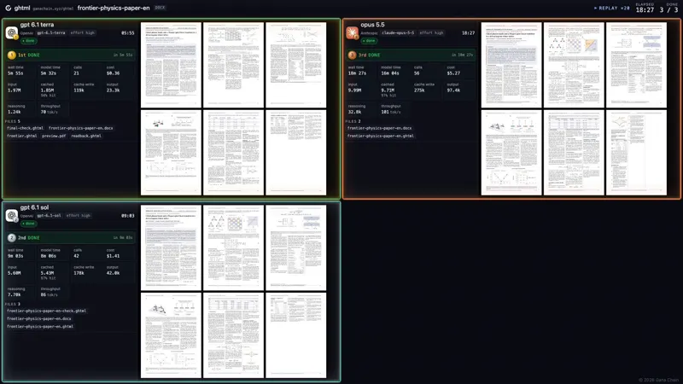This screenshot has height=384, width=683.
Task: Click the $0.36 cost value on terra card
Action: pos(113,73)
